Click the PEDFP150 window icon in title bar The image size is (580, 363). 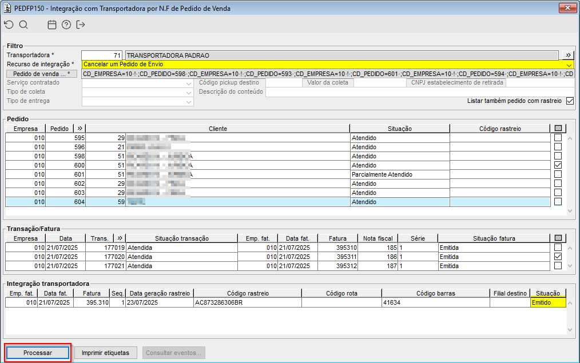click(x=7, y=8)
